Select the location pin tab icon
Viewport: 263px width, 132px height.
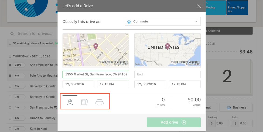pyautogui.click(x=70, y=102)
